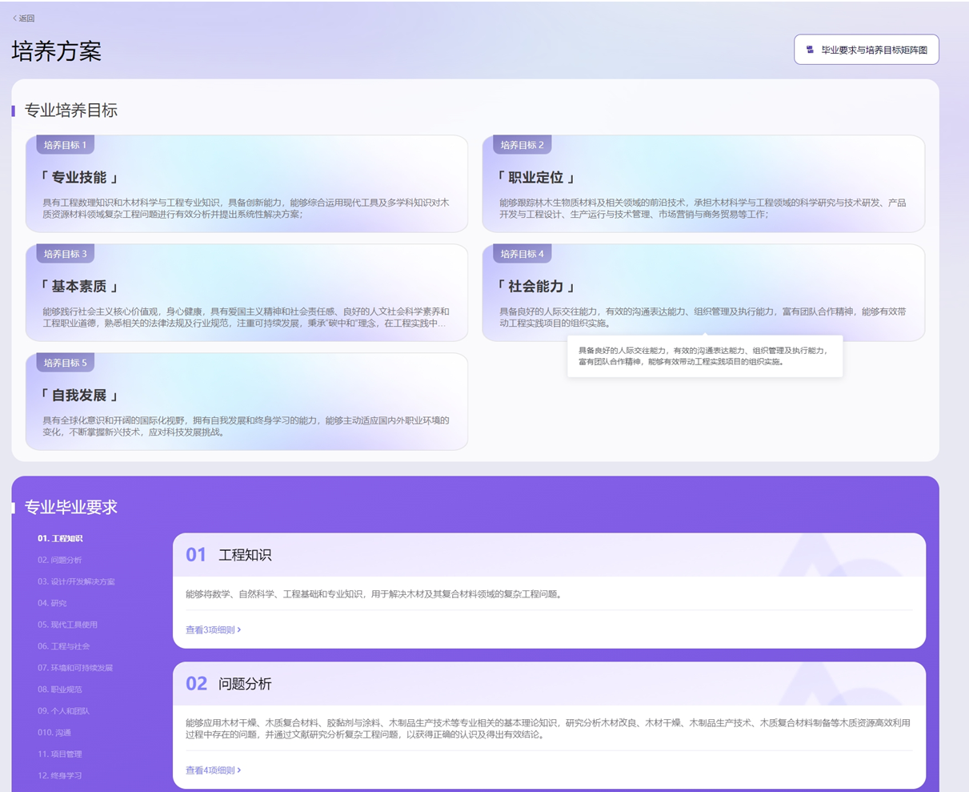Select 05. 现代工具使用 in sidebar
Viewport: 969px width, 792px height.
point(67,625)
